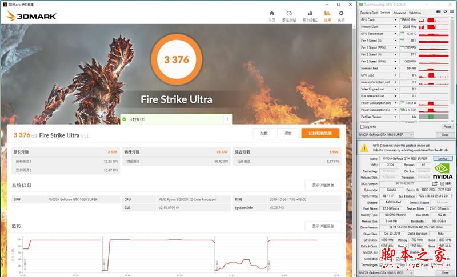Open the GPU Load sensor dropdown
The width and height of the screenshot is (457, 277).
pos(395,75)
